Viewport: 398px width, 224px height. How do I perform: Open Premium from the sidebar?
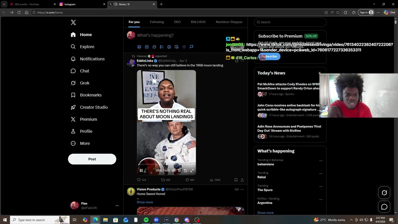84,119
